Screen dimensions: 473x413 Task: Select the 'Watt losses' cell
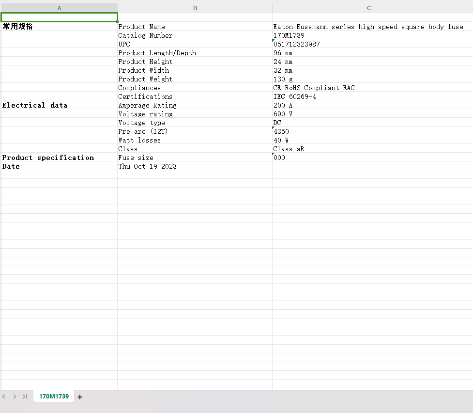pyautogui.click(x=195, y=140)
